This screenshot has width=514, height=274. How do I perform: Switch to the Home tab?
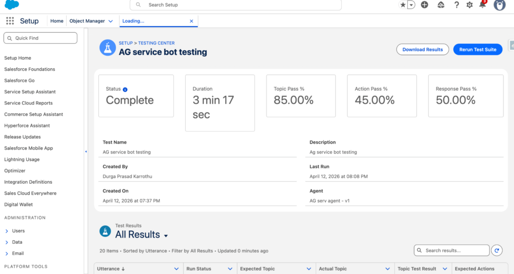[57, 21]
